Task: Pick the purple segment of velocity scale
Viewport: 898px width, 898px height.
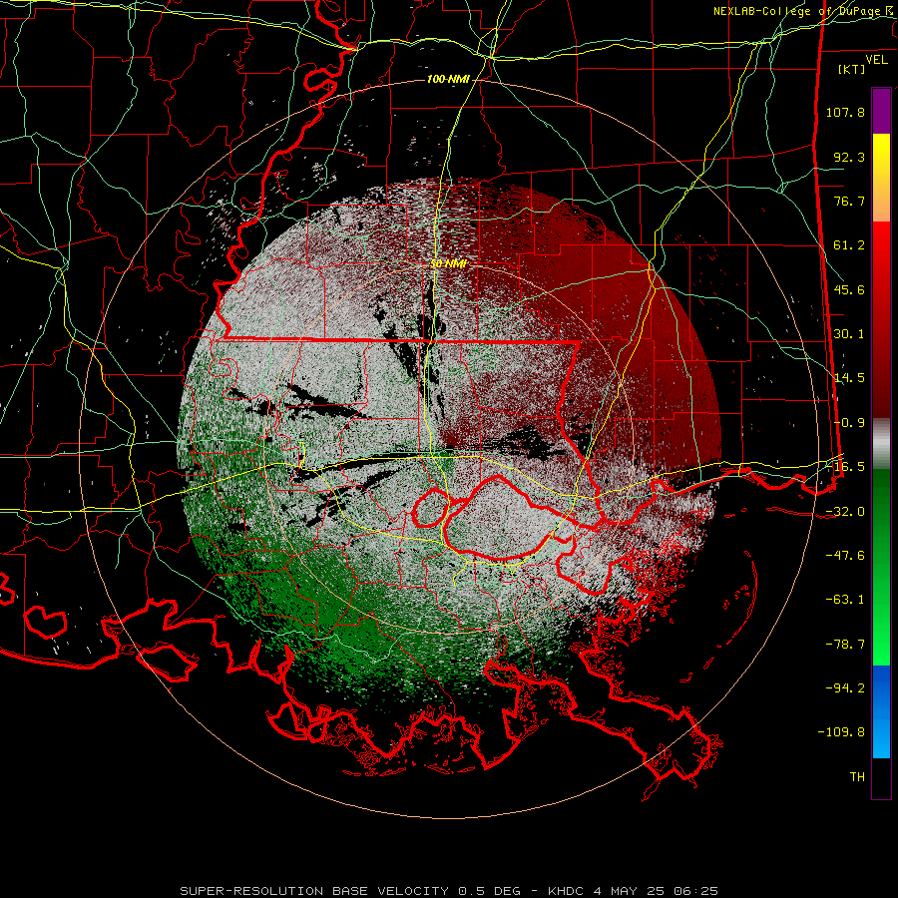Action: click(881, 111)
